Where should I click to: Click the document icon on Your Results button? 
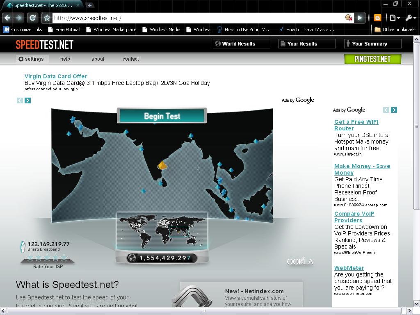[283, 43]
